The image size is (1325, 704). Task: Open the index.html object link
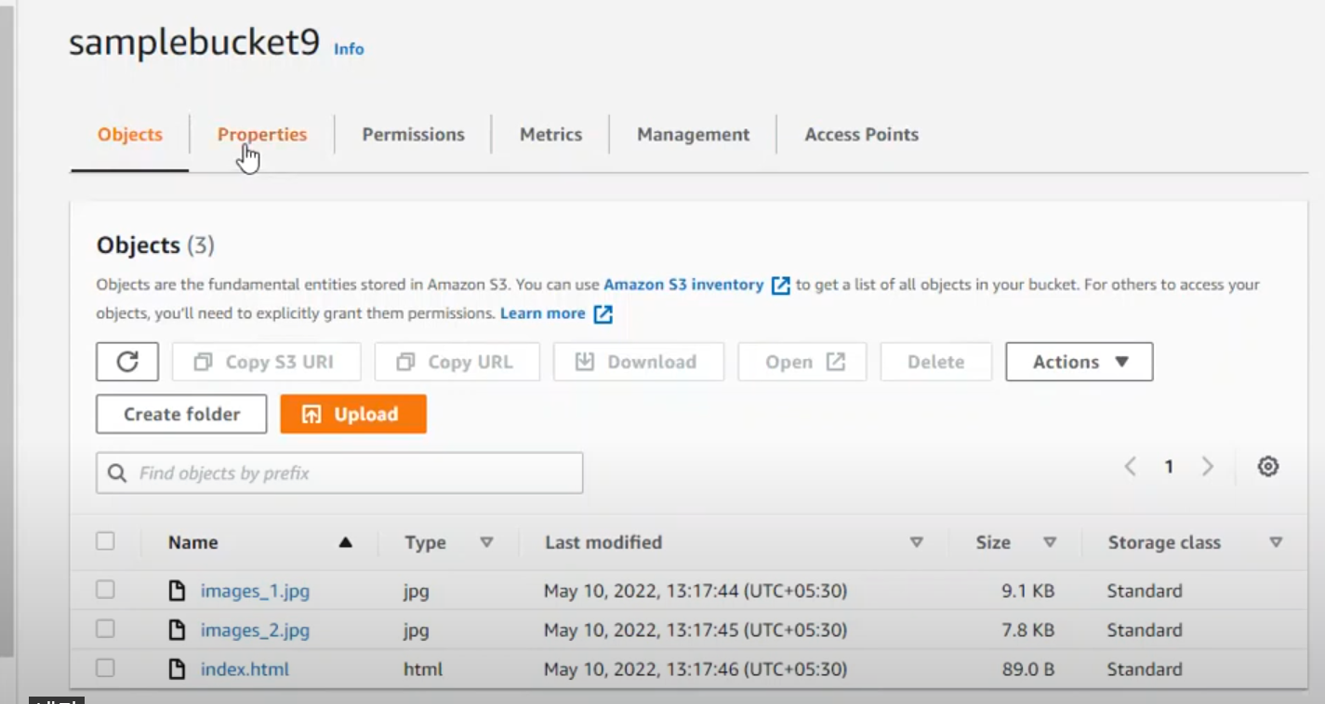pyautogui.click(x=245, y=669)
